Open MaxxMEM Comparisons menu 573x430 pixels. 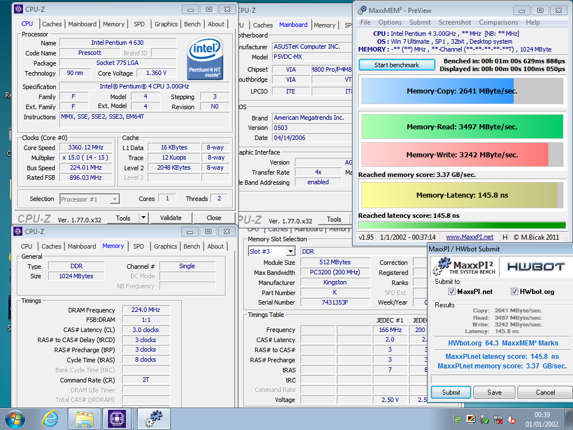tap(499, 22)
